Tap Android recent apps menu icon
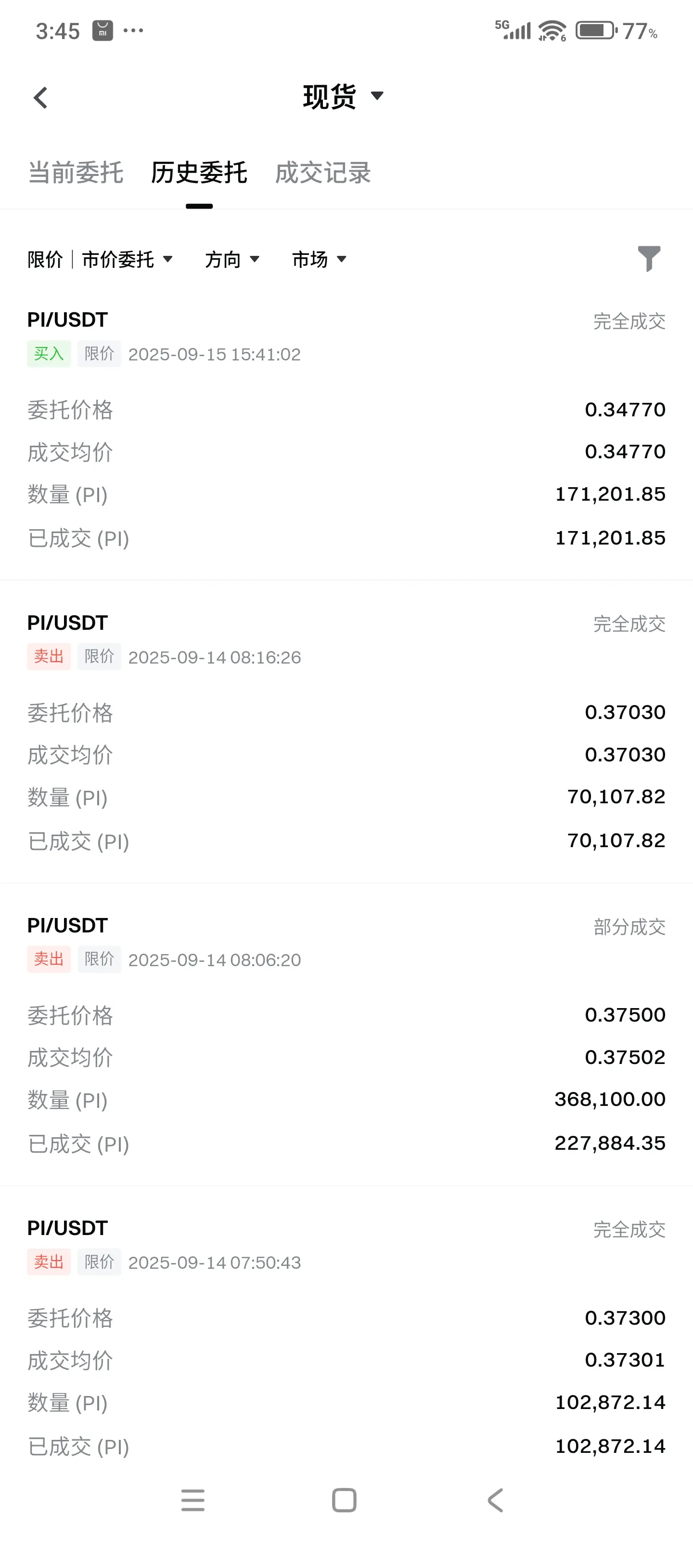The image size is (693, 1542). tap(192, 1500)
